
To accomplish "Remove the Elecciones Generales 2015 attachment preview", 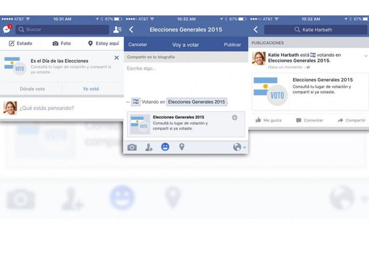I will tap(235, 118).
